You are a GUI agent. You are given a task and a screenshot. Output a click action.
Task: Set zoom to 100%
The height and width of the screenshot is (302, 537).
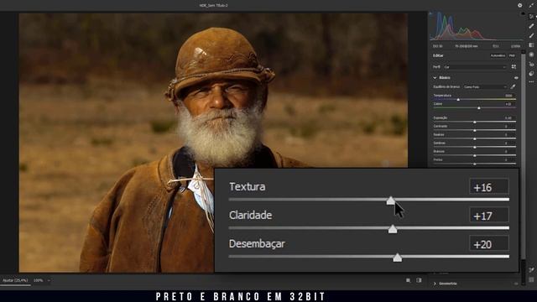[x=39, y=280]
